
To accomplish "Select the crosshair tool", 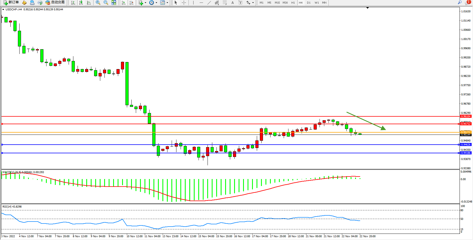I will (x=184, y=3).
